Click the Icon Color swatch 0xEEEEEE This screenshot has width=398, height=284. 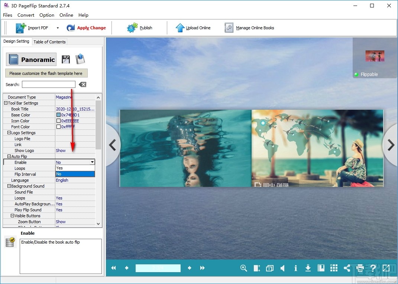(58, 120)
